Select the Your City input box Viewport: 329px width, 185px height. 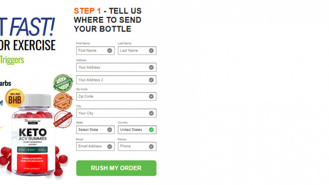point(116,113)
